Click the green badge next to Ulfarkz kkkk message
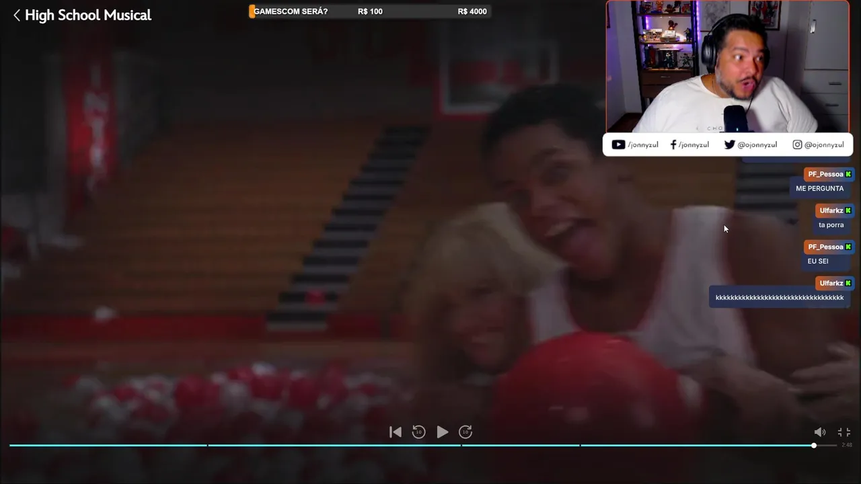The height and width of the screenshot is (484, 861). coord(848,283)
